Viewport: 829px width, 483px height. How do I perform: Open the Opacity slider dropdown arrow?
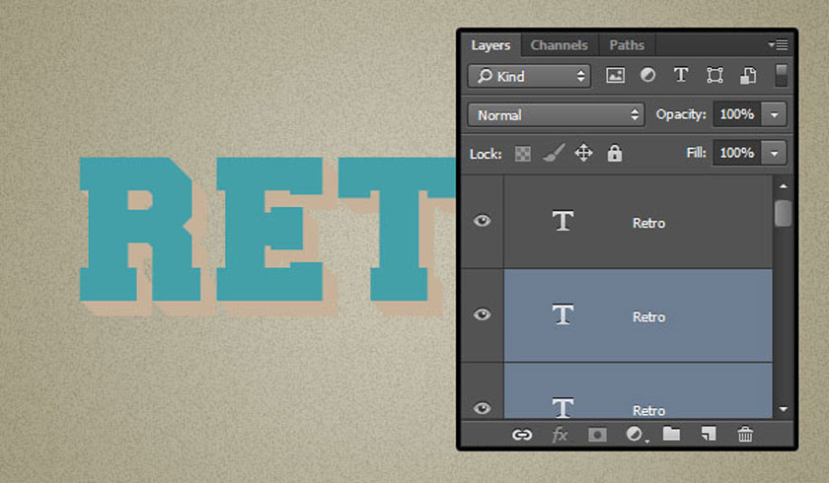coord(774,114)
